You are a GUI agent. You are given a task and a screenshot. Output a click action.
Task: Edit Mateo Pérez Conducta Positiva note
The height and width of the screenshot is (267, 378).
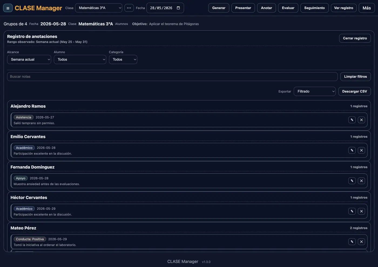click(x=352, y=242)
